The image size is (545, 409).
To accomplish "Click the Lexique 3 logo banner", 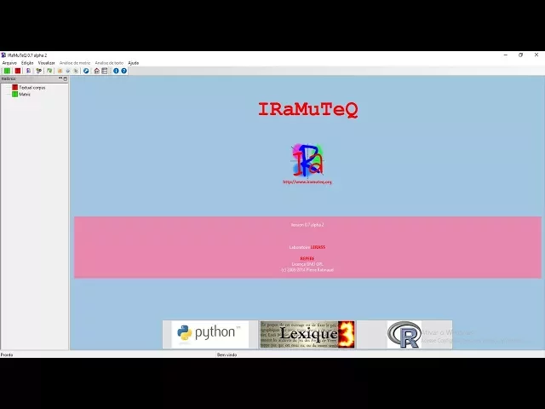I will [307, 334].
